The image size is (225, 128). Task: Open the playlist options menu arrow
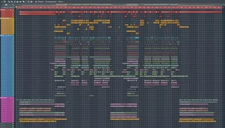coord(2,2)
